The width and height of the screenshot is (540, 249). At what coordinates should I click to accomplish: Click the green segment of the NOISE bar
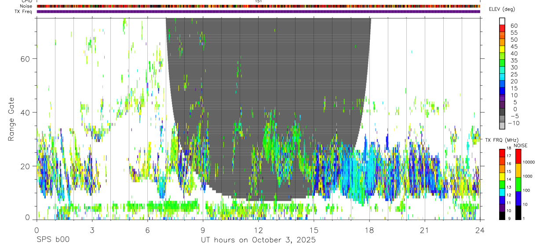pos(518,184)
